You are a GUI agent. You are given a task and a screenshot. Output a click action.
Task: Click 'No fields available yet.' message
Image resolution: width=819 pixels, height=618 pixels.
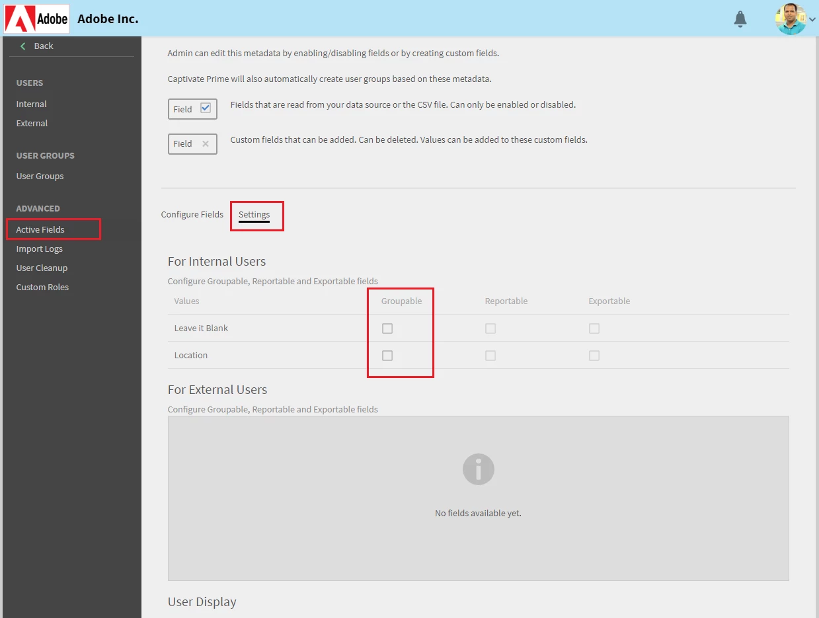(479, 513)
